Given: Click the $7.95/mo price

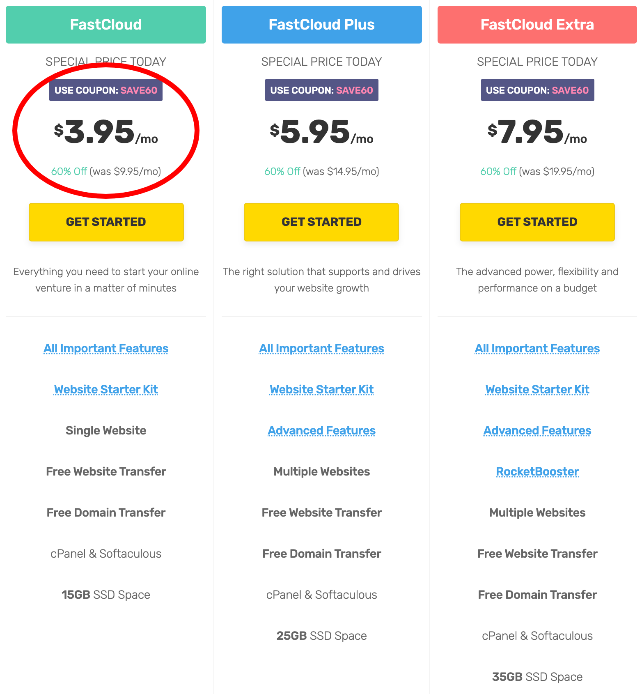Looking at the screenshot, I should [537, 132].
